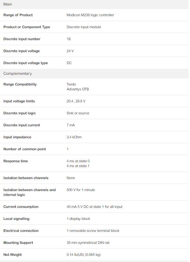
Task: Select the Net Weight value text
Action: tap(84, 255)
